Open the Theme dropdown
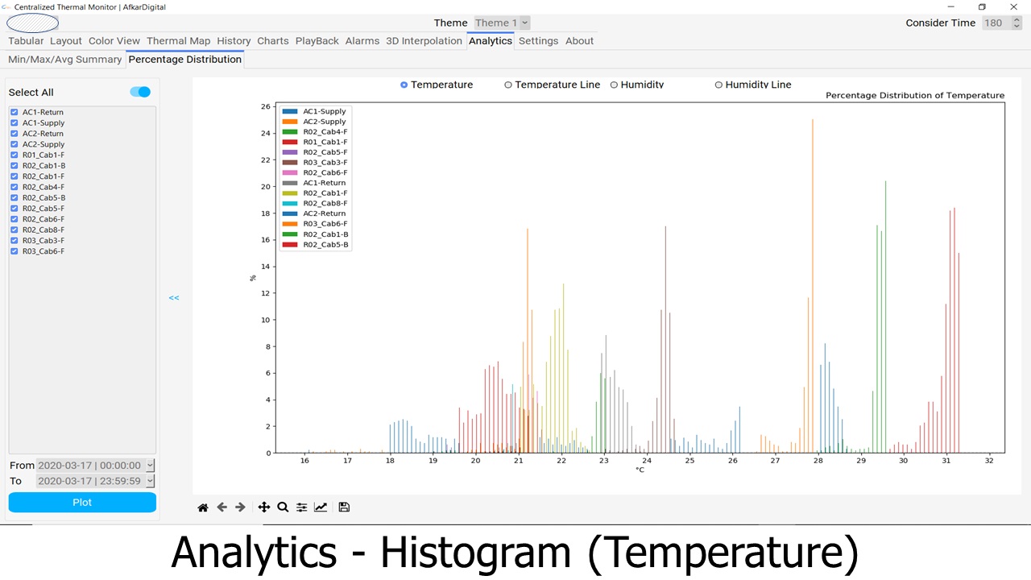This screenshot has width=1031, height=580. click(x=501, y=23)
